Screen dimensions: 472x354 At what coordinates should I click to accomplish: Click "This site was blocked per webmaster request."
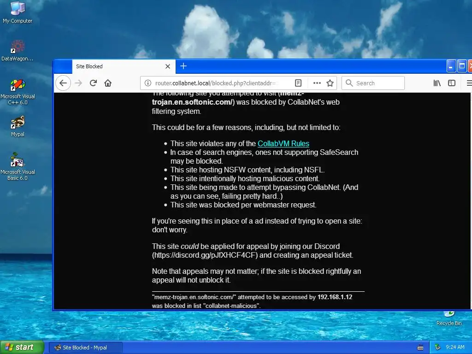[243, 205]
